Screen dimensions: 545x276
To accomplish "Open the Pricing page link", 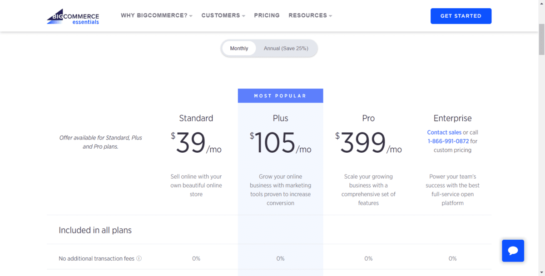I will (x=267, y=15).
